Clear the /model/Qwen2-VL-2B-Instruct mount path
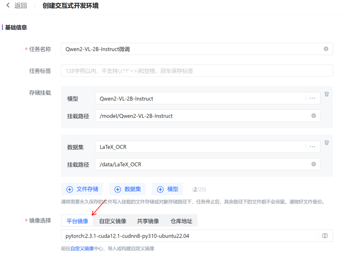The width and height of the screenshot is (345, 255). (313, 116)
